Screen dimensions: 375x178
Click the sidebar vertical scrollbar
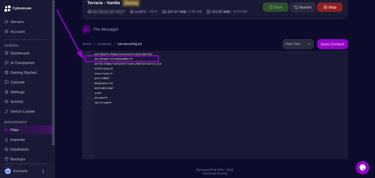click(x=53, y=73)
